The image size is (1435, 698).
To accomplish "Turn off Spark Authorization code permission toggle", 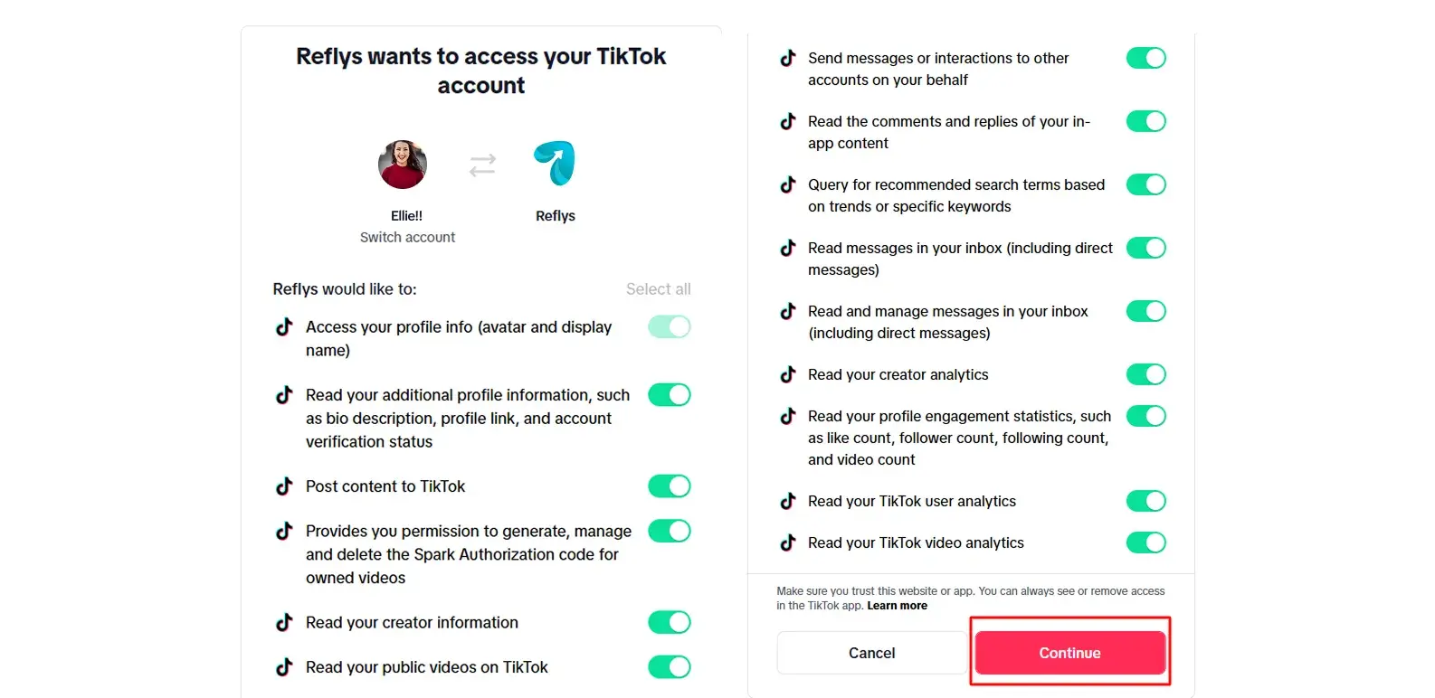I will tap(670, 531).
